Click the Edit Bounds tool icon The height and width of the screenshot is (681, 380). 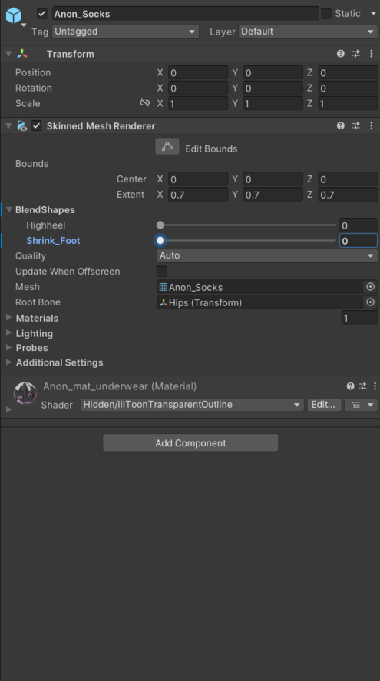pos(167,147)
